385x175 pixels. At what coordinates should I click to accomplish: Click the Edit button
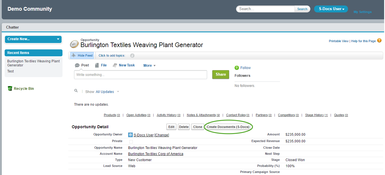(x=172, y=127)
